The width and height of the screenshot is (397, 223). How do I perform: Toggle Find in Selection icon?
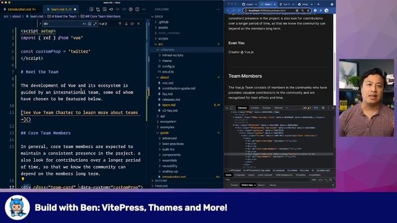pyautogui.click(x=132, y=24)
